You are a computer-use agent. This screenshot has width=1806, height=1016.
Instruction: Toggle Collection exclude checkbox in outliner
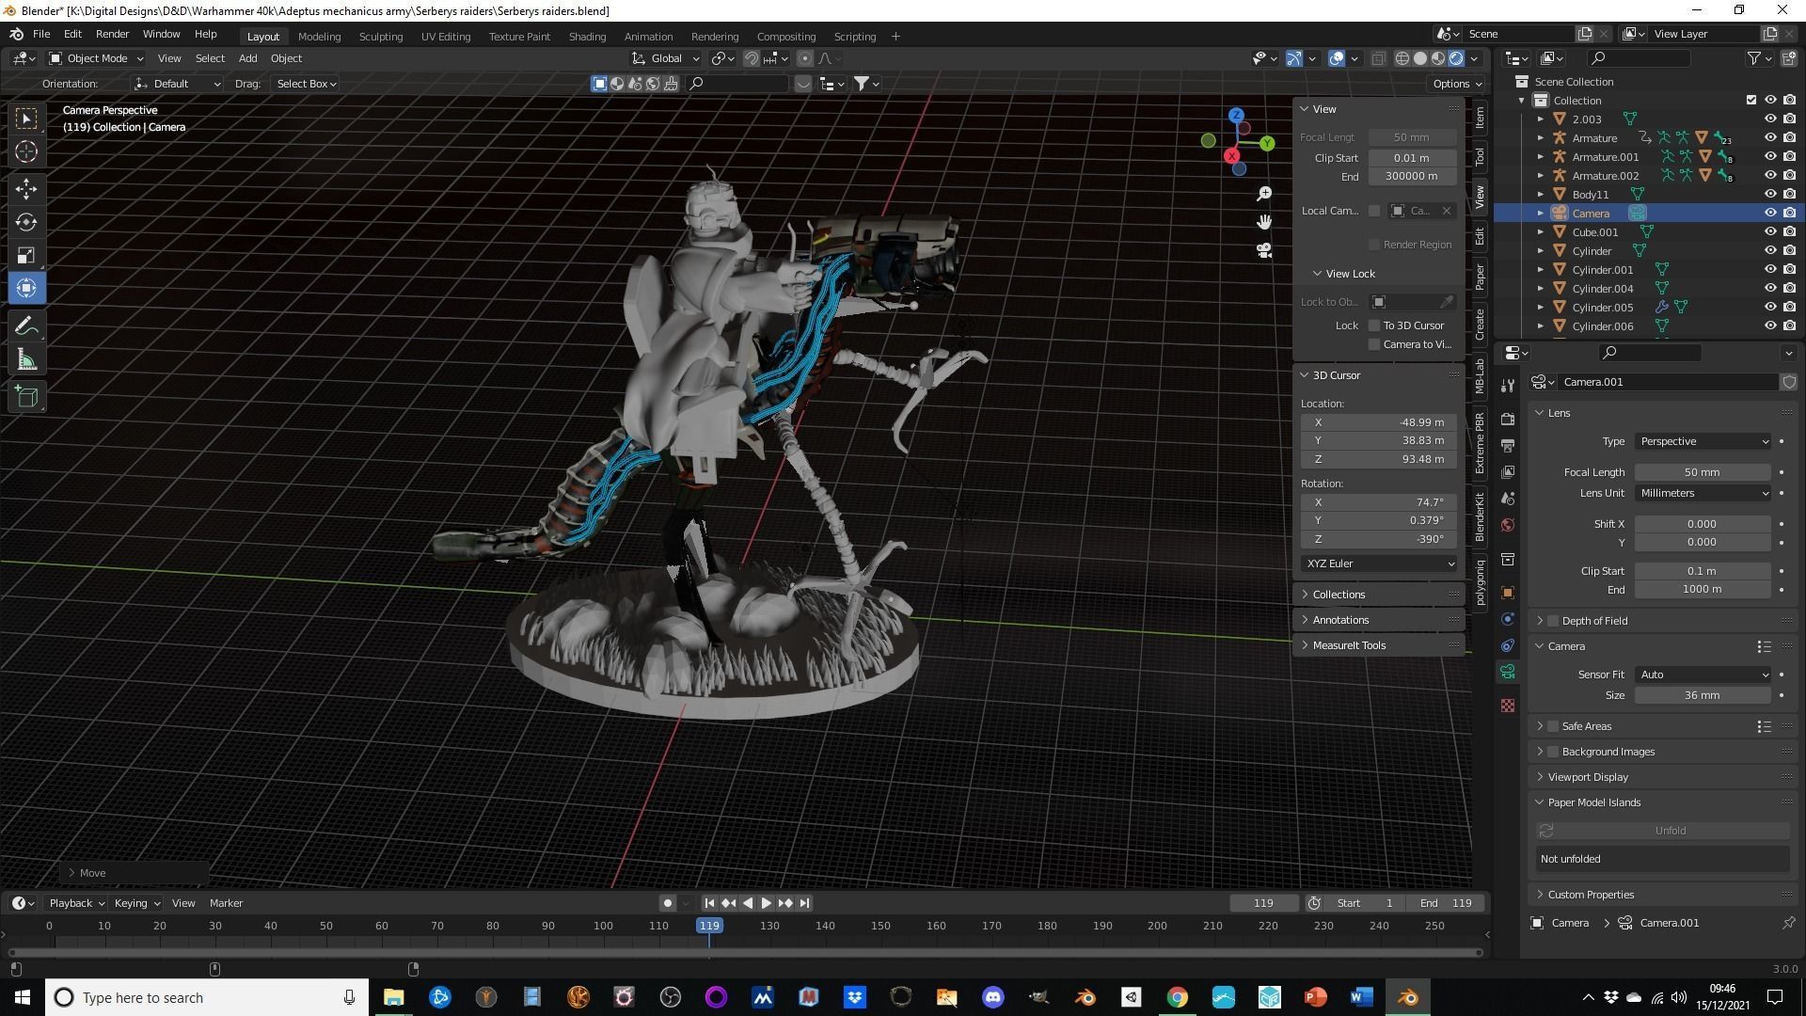coord(1751,101)
